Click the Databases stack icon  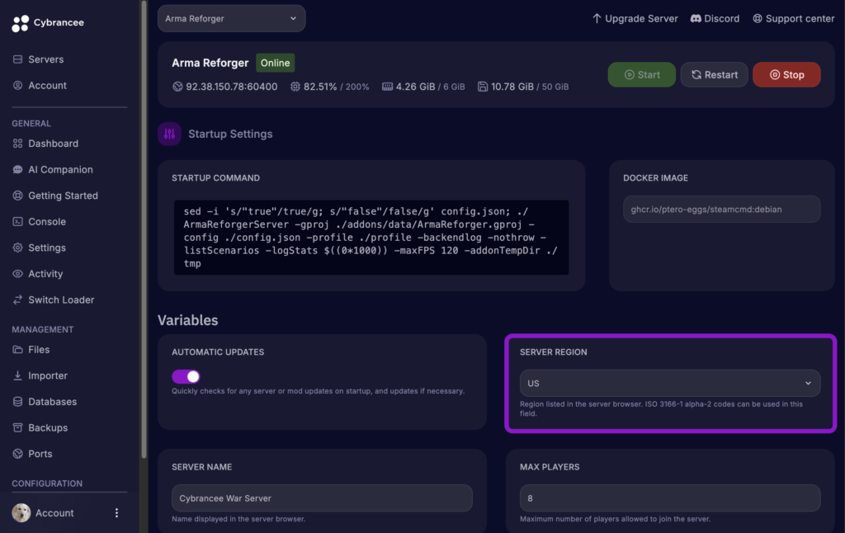(18, 402)
